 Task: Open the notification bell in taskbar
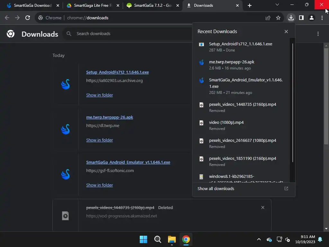click(x=320, y=239)
